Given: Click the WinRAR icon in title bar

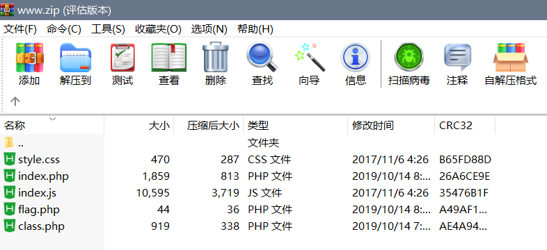Looking at the screenshot, I should click(7, 10).
